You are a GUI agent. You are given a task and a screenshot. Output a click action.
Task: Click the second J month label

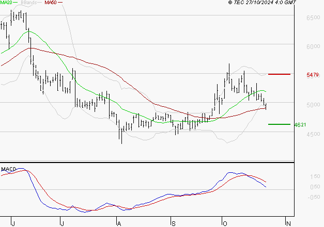pyautogui.click(x=62, y=223)
